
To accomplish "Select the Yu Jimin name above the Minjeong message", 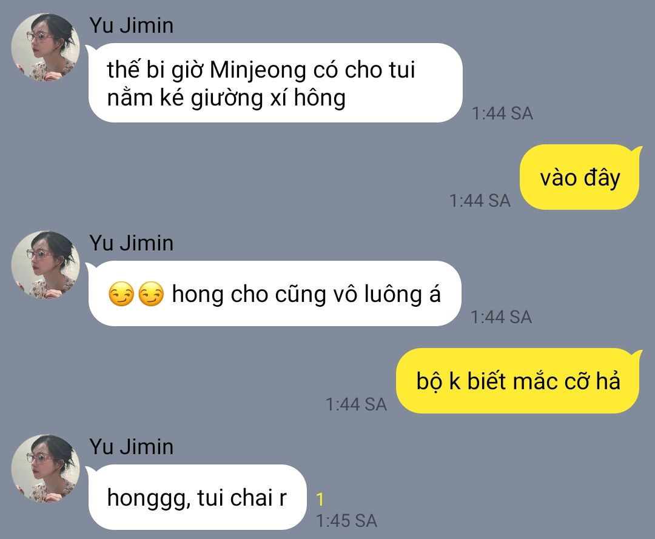I will point(131,25).
